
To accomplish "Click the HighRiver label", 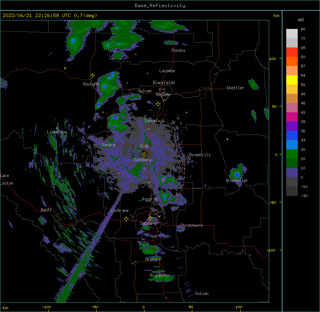I will [x=160, y=275].
